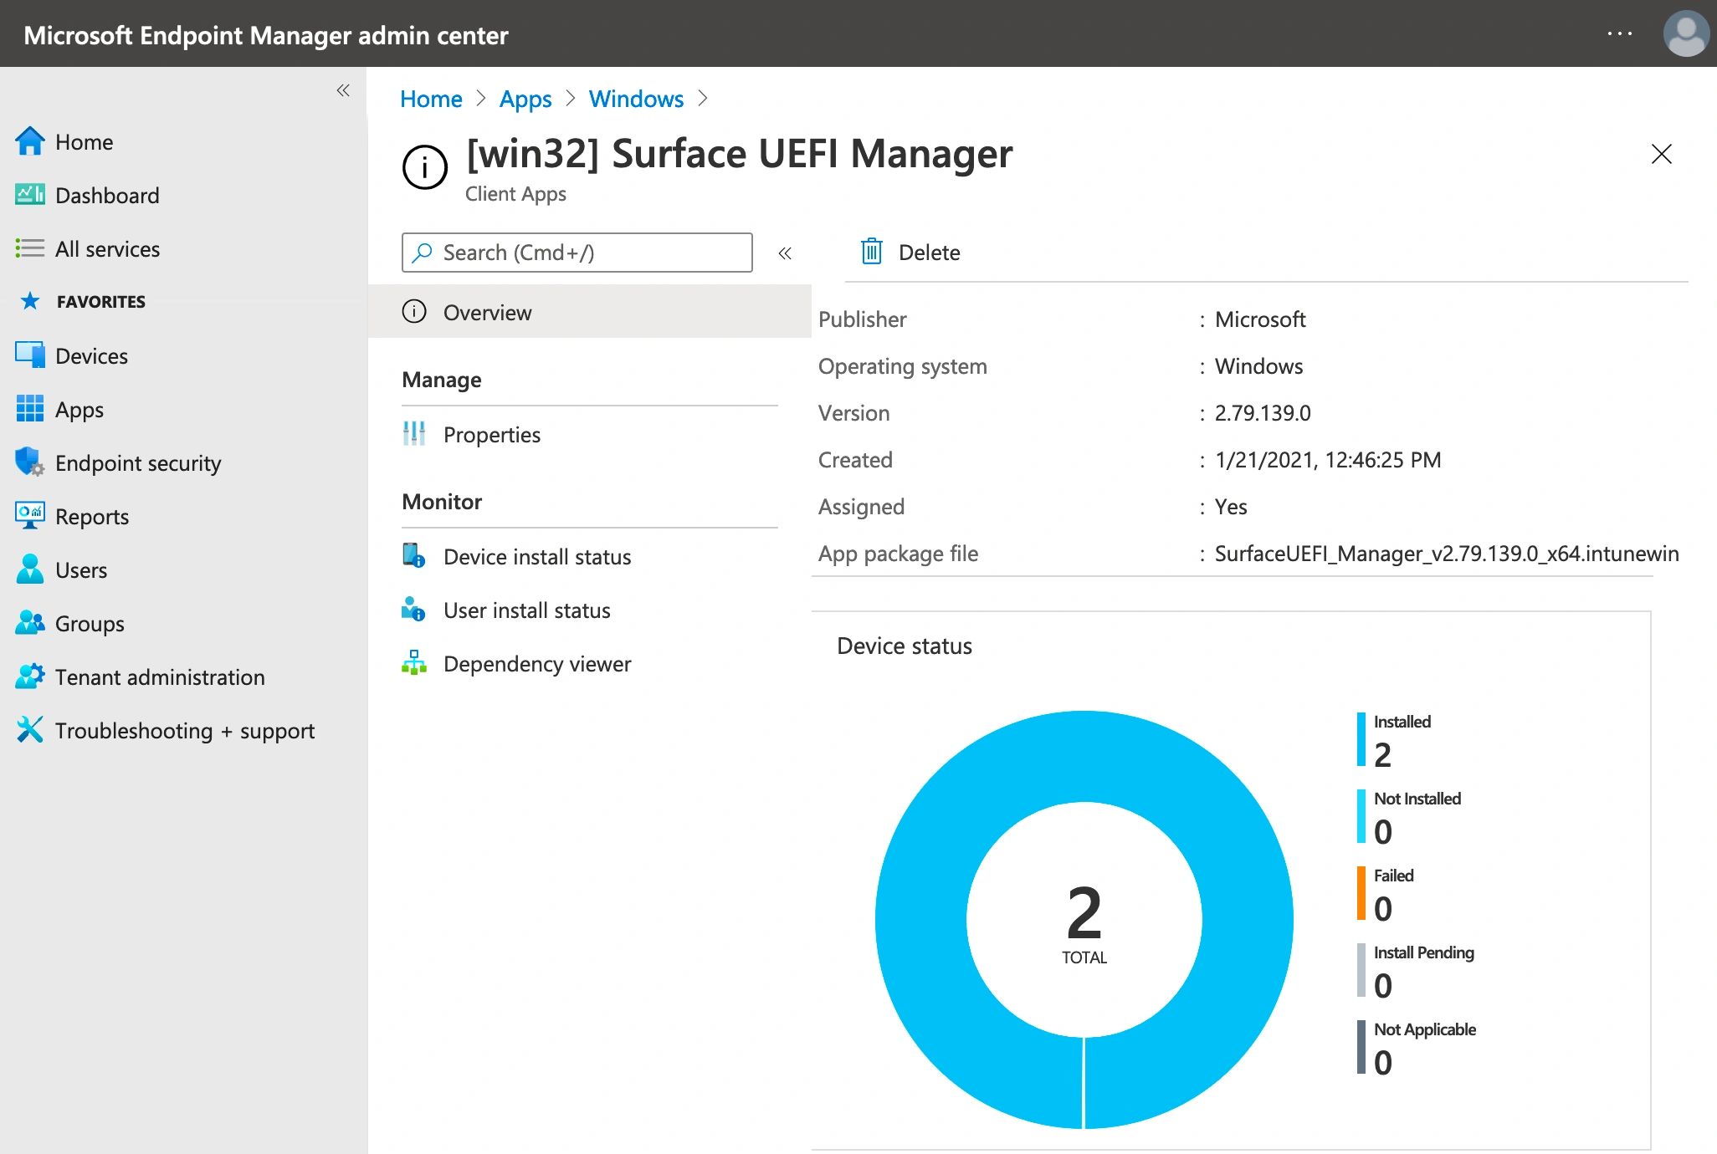Open Tenant administration gear icon
1717x1154 pixels.
point(29,676)
